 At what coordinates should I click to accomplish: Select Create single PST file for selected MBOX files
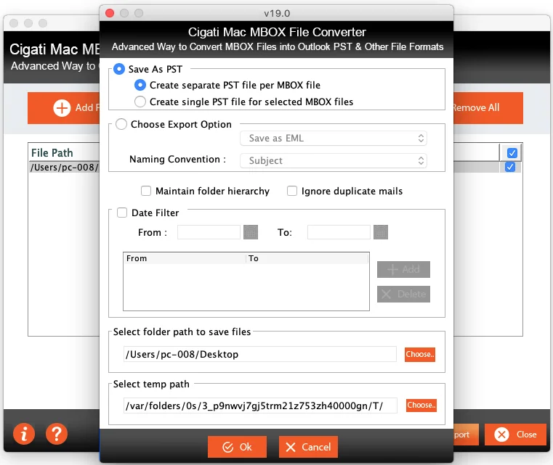pos(140,102)
